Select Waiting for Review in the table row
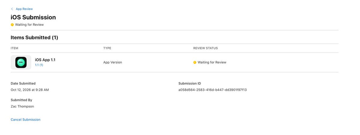The height and width of the screenshot is (135, 360). [x=212, y=62]
